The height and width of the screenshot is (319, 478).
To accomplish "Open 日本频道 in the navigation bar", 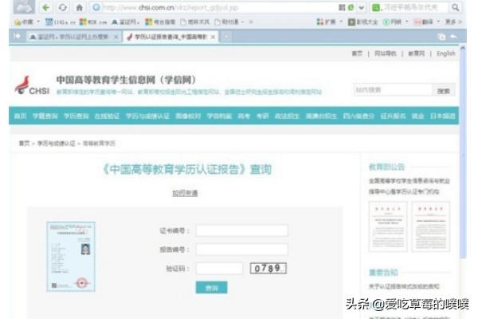I will coord(443,116).
